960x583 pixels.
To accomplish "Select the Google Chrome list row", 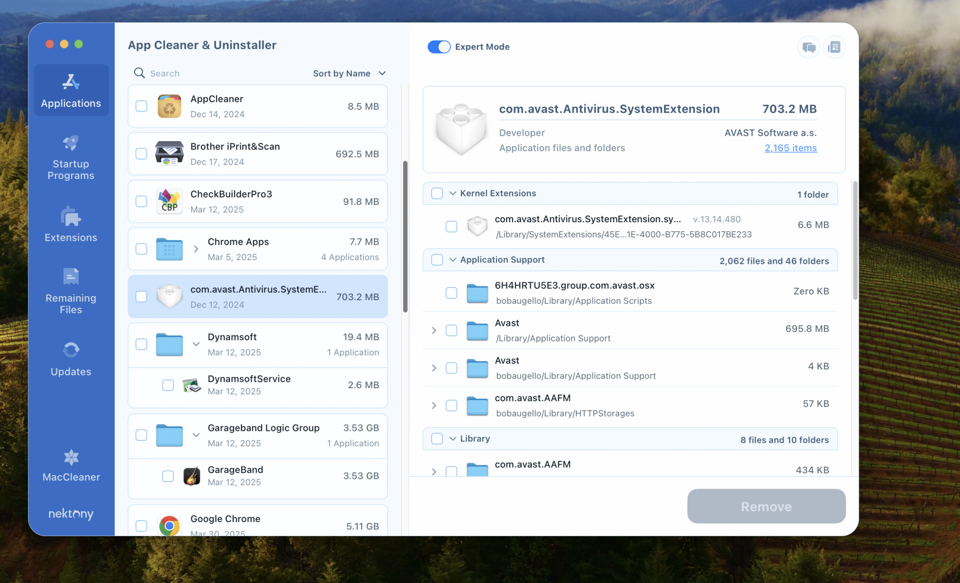I will tap(258, 521).
